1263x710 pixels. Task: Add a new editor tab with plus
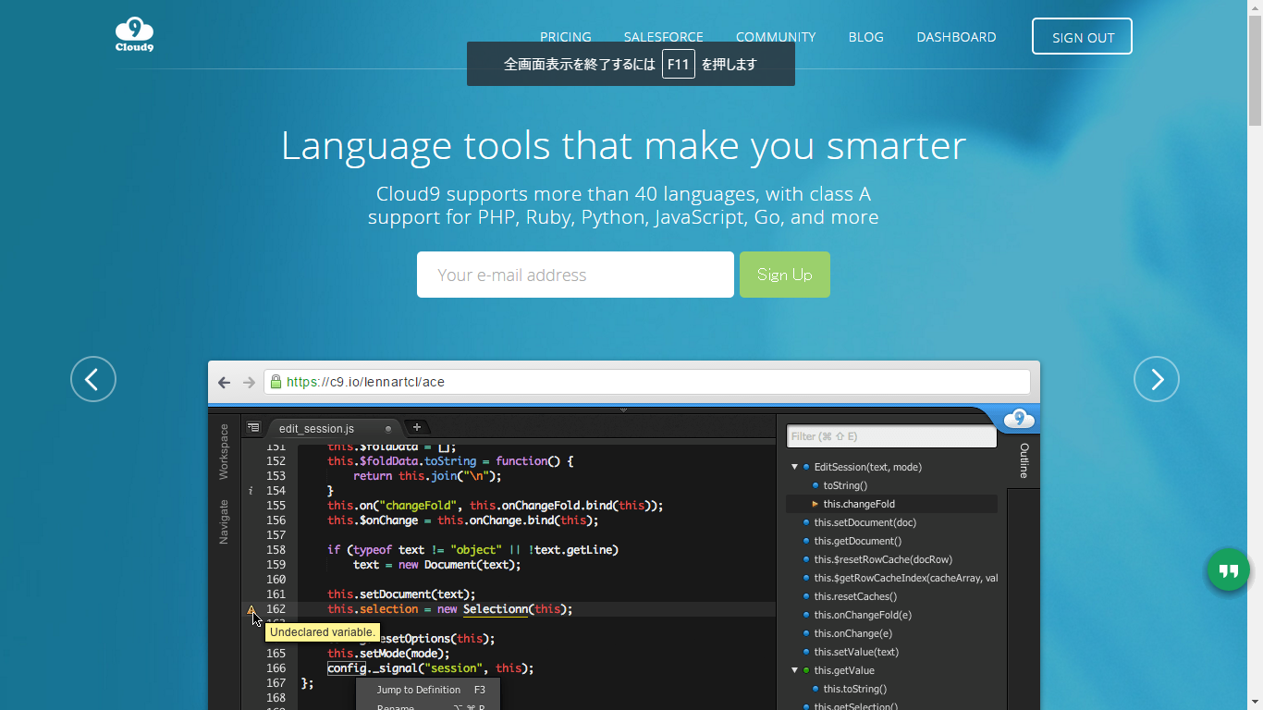click(x=417, y=427)
